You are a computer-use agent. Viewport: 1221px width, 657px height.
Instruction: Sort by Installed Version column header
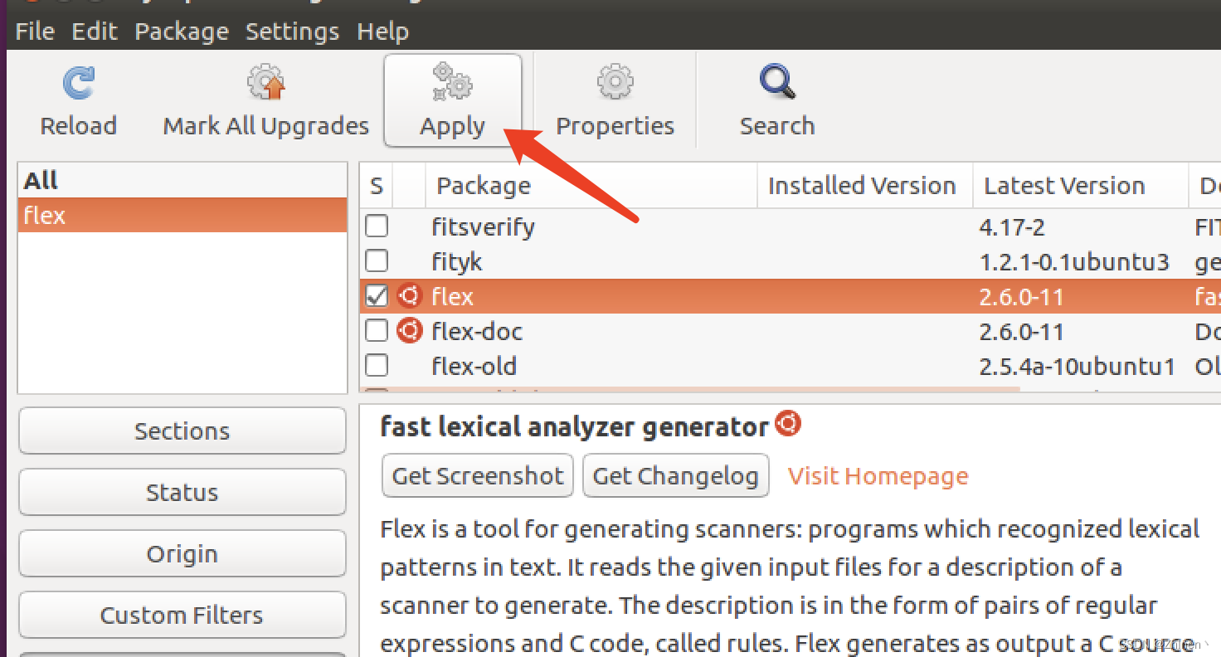[865, 186]
